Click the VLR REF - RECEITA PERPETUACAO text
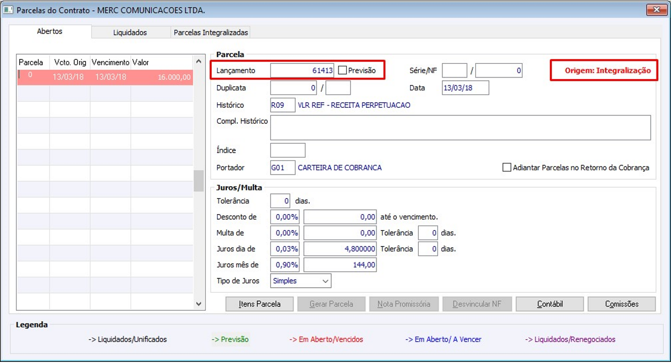 354,105
